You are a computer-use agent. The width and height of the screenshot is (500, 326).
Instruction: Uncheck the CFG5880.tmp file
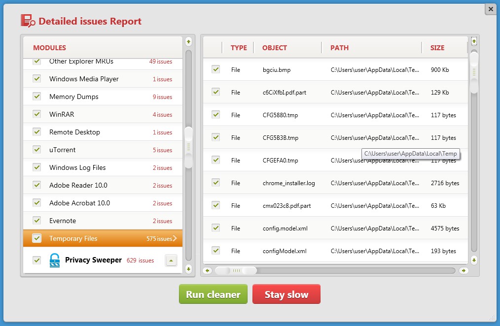tap(216, 115)
